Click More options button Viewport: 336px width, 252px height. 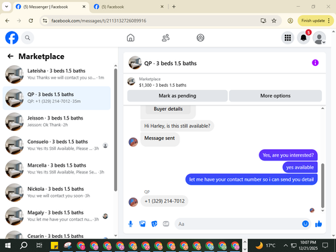276,96
